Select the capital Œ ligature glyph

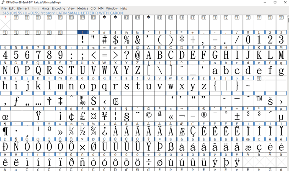tap(116, 101)
